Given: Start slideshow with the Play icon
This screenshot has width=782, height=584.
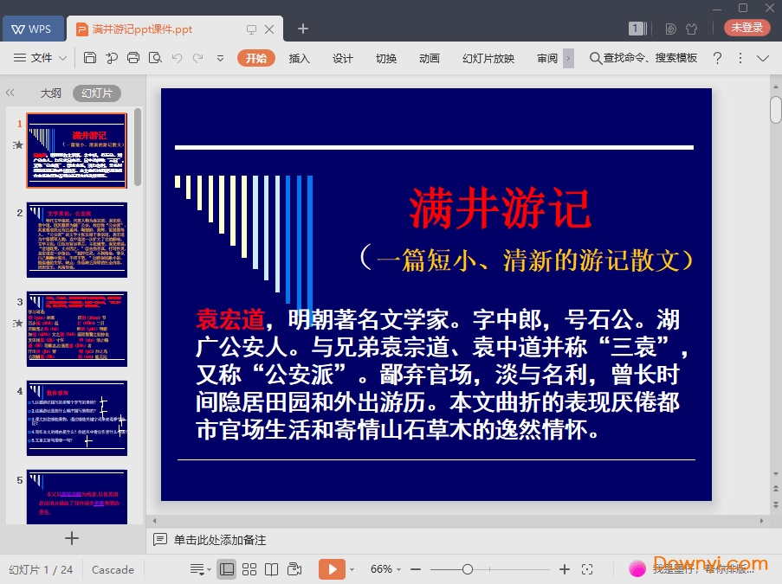Looking at the screenshot, I should 333,569.
